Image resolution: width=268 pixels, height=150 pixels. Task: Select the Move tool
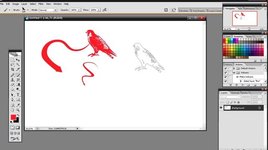pos(18,60)
